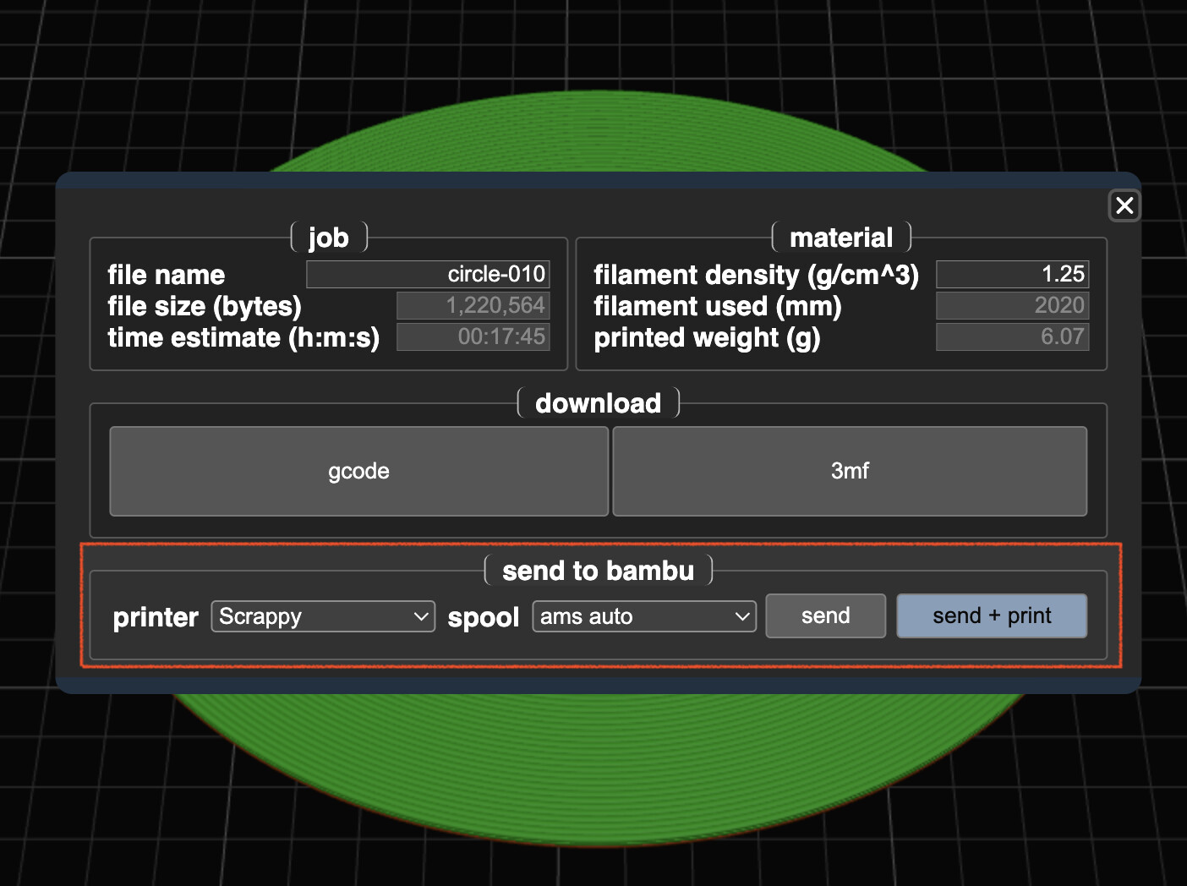Click the material section heading
Viewport: 1187px width, 886px height.
(840, 238)
